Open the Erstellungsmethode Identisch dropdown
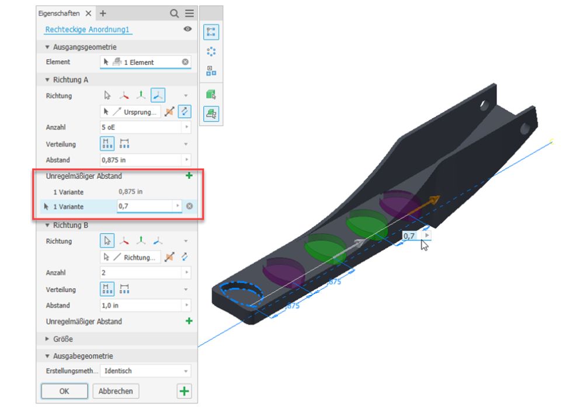This screenshot has height=409, width=584. click(x=186, y=371)
